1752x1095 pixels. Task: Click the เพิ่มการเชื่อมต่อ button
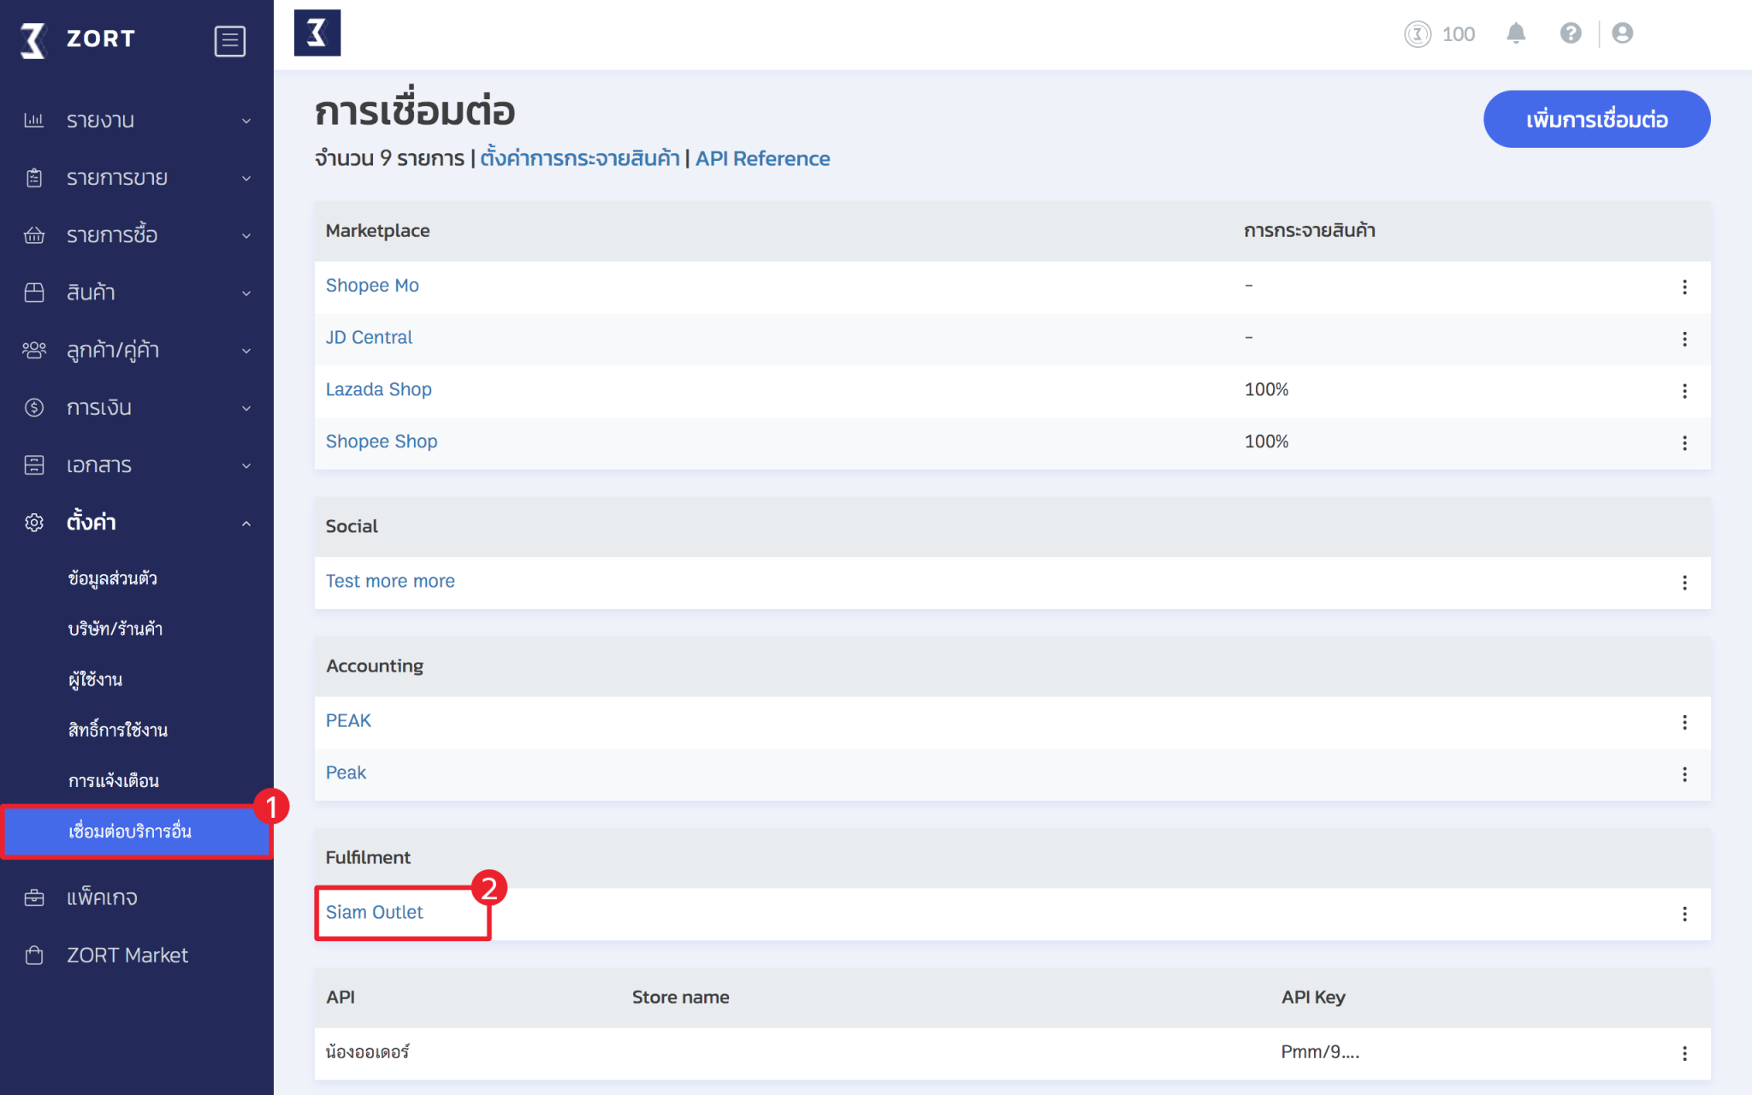click(x=1596, y=119)
